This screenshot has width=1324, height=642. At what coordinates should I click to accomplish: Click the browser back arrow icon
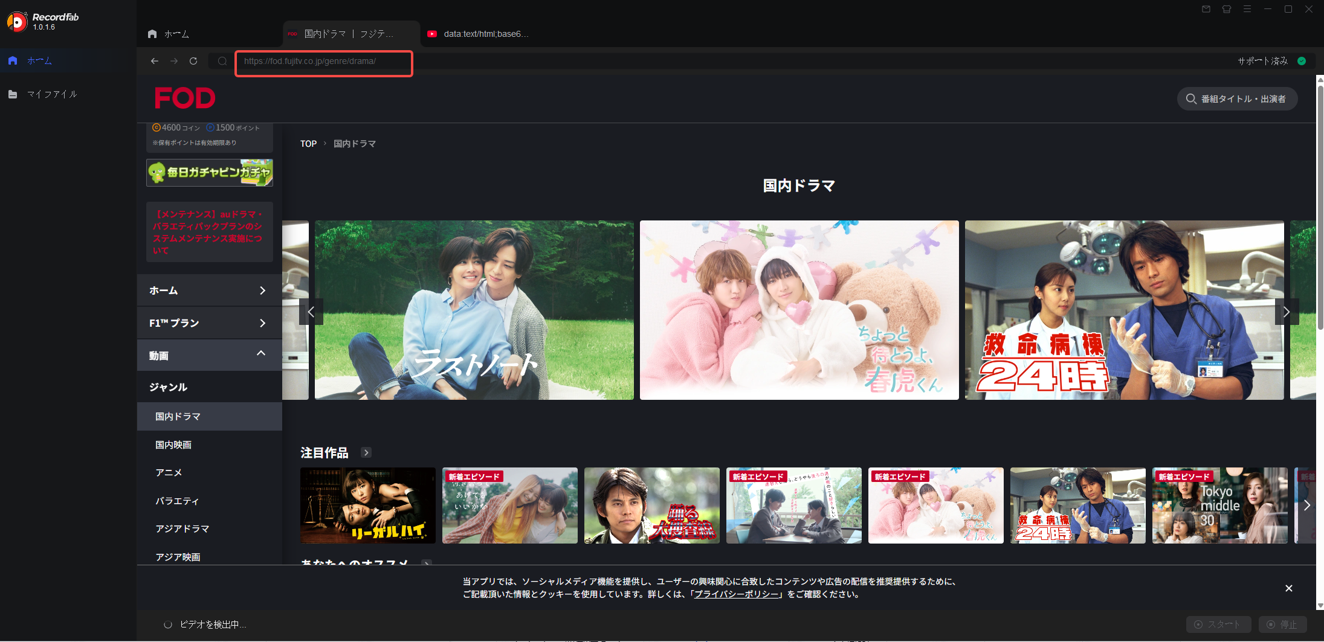pyautogui.click(x=155, y=61)
